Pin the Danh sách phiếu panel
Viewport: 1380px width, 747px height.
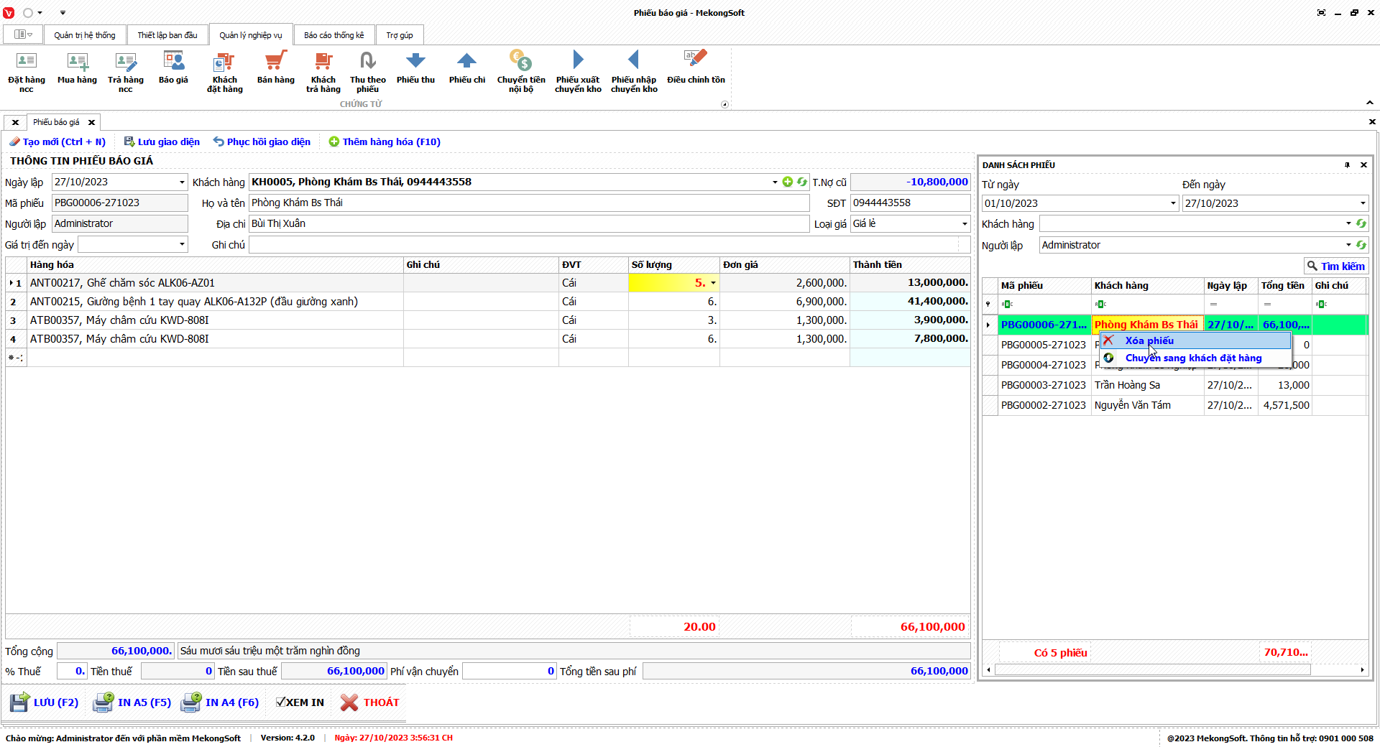pos(1347,165)
